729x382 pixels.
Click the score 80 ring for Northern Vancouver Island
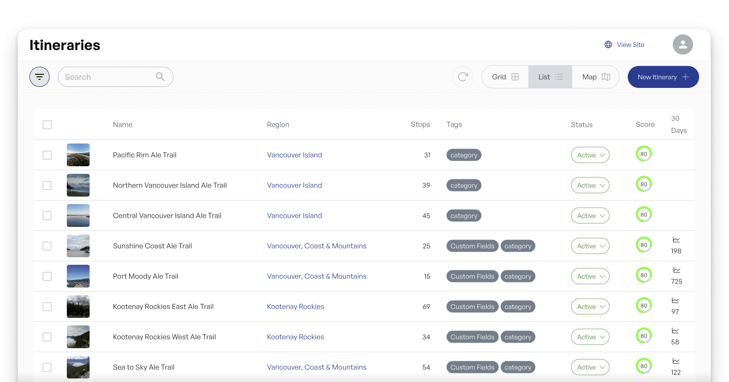643,184
